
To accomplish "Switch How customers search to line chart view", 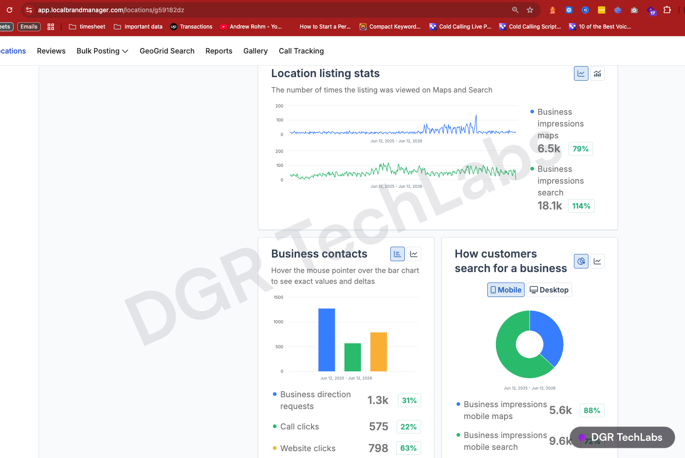I will pos(598,261).
